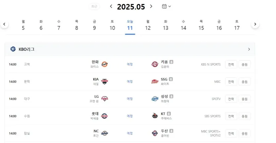
Task: Click the Hanwha Eagles team logo
Action: click(104, 64)
